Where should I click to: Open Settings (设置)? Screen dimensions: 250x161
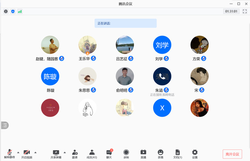[x=195, y=154]
